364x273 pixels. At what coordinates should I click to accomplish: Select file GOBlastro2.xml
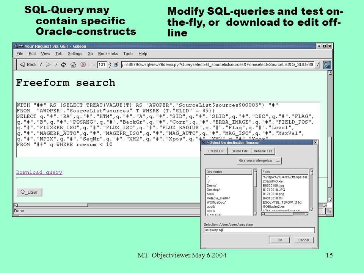(274, 206)
